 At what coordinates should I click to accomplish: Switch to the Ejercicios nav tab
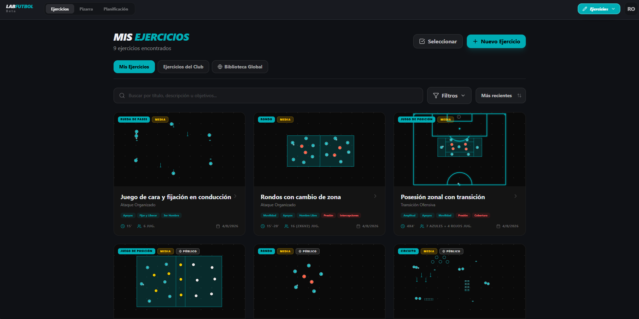coord(60,9)
